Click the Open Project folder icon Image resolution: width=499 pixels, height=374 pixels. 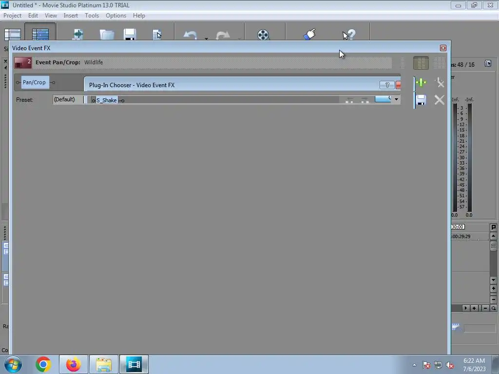click(107, 35)
